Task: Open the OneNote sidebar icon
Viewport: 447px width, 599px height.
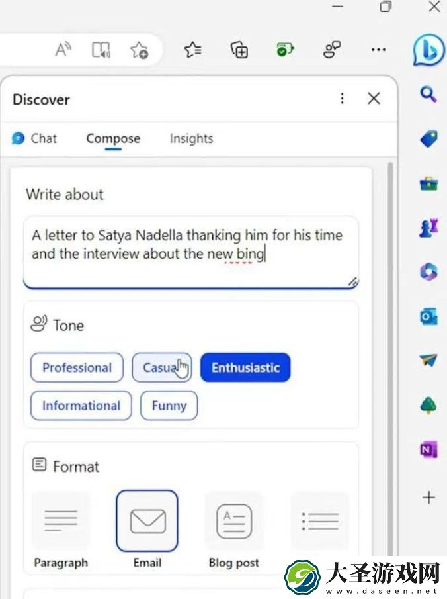Action: (x=428, y=450)
